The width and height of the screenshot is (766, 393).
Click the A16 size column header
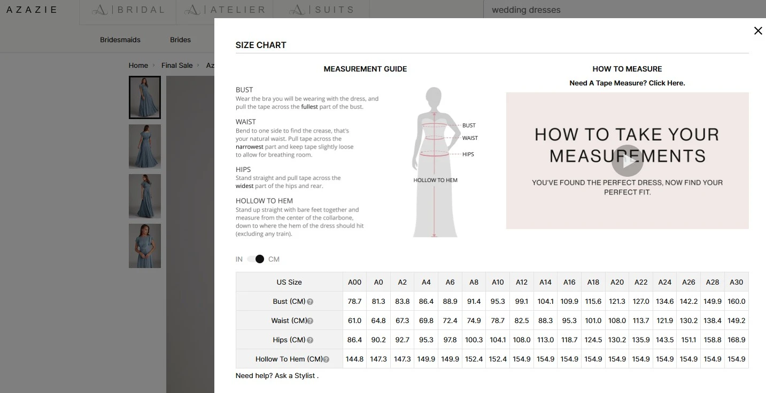569,282
